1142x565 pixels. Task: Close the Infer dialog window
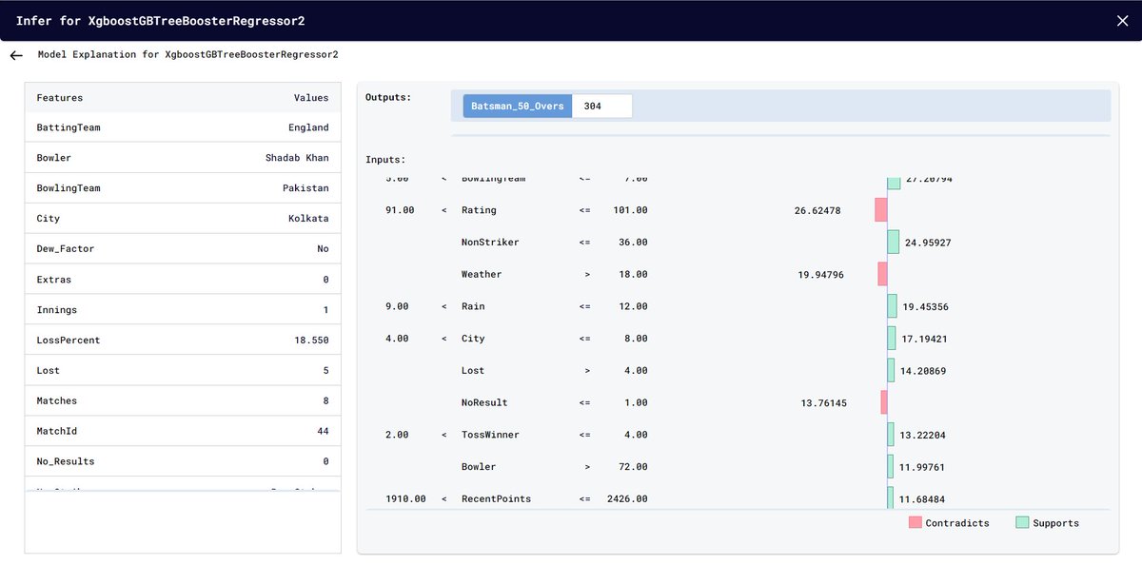click(1122, 19)
